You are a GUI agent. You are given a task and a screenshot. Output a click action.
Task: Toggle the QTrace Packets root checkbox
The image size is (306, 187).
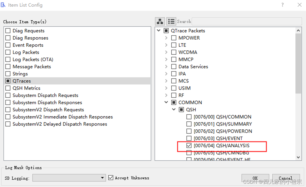(166, 31)
